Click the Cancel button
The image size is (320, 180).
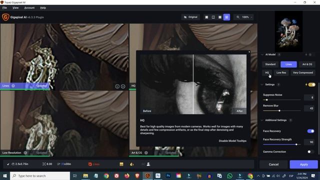(x=273, y=164)
